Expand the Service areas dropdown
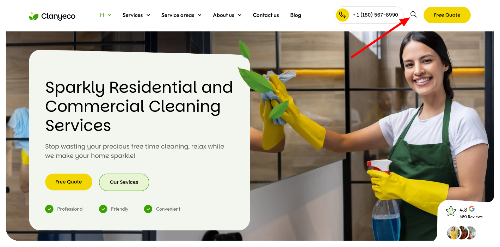 (181, 15)
